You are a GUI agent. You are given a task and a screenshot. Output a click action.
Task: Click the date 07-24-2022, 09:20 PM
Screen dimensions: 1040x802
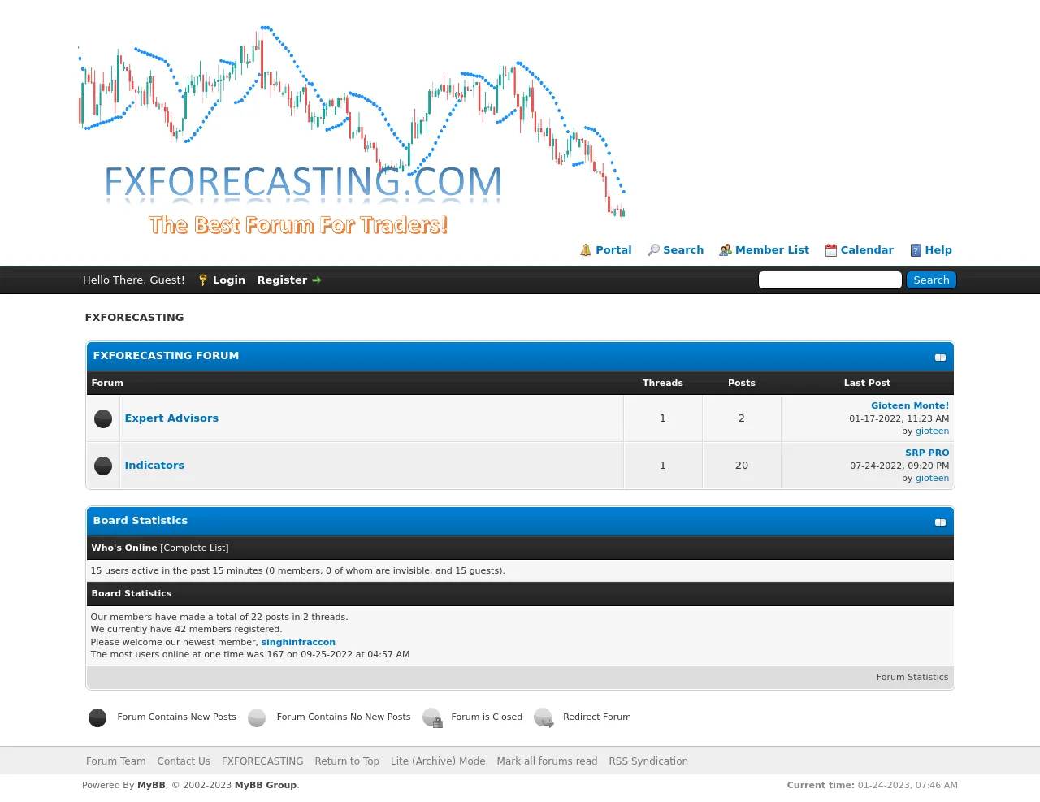coord(899,466)
